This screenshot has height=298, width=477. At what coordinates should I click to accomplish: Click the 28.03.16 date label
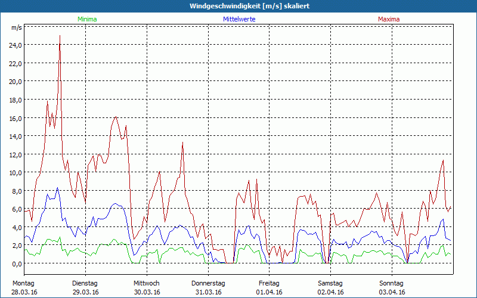(24, 292)
